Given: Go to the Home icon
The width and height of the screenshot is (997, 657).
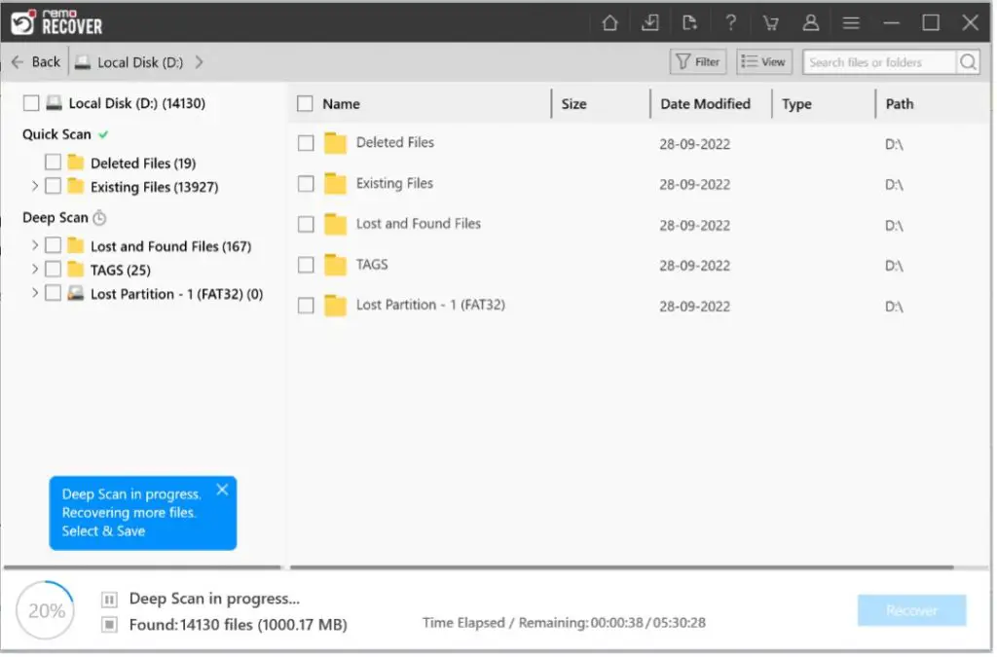Looking at the screenshot, I should tap(611, 23).
